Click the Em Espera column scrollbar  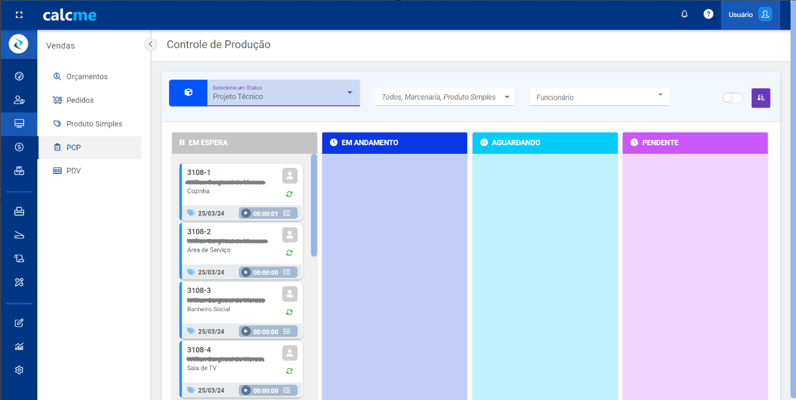314,205
